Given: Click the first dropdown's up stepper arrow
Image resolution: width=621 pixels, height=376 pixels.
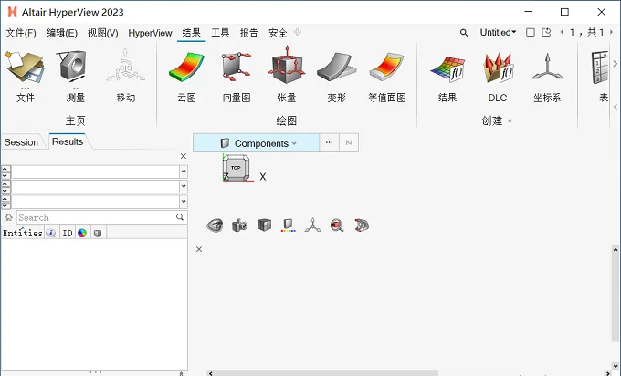Looking at the screenshot, I should tap(5, 169).
